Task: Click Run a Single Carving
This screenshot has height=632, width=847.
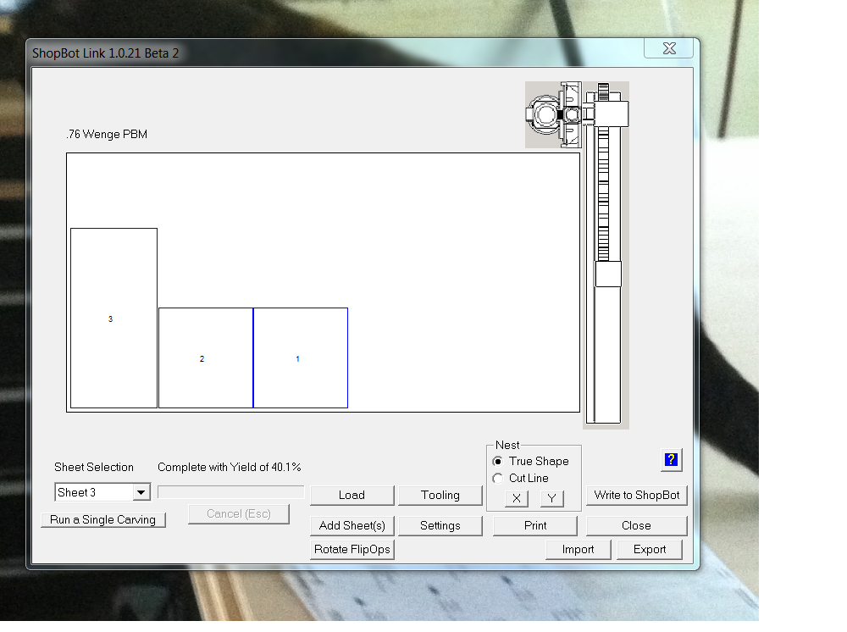Action: point(102,520)
